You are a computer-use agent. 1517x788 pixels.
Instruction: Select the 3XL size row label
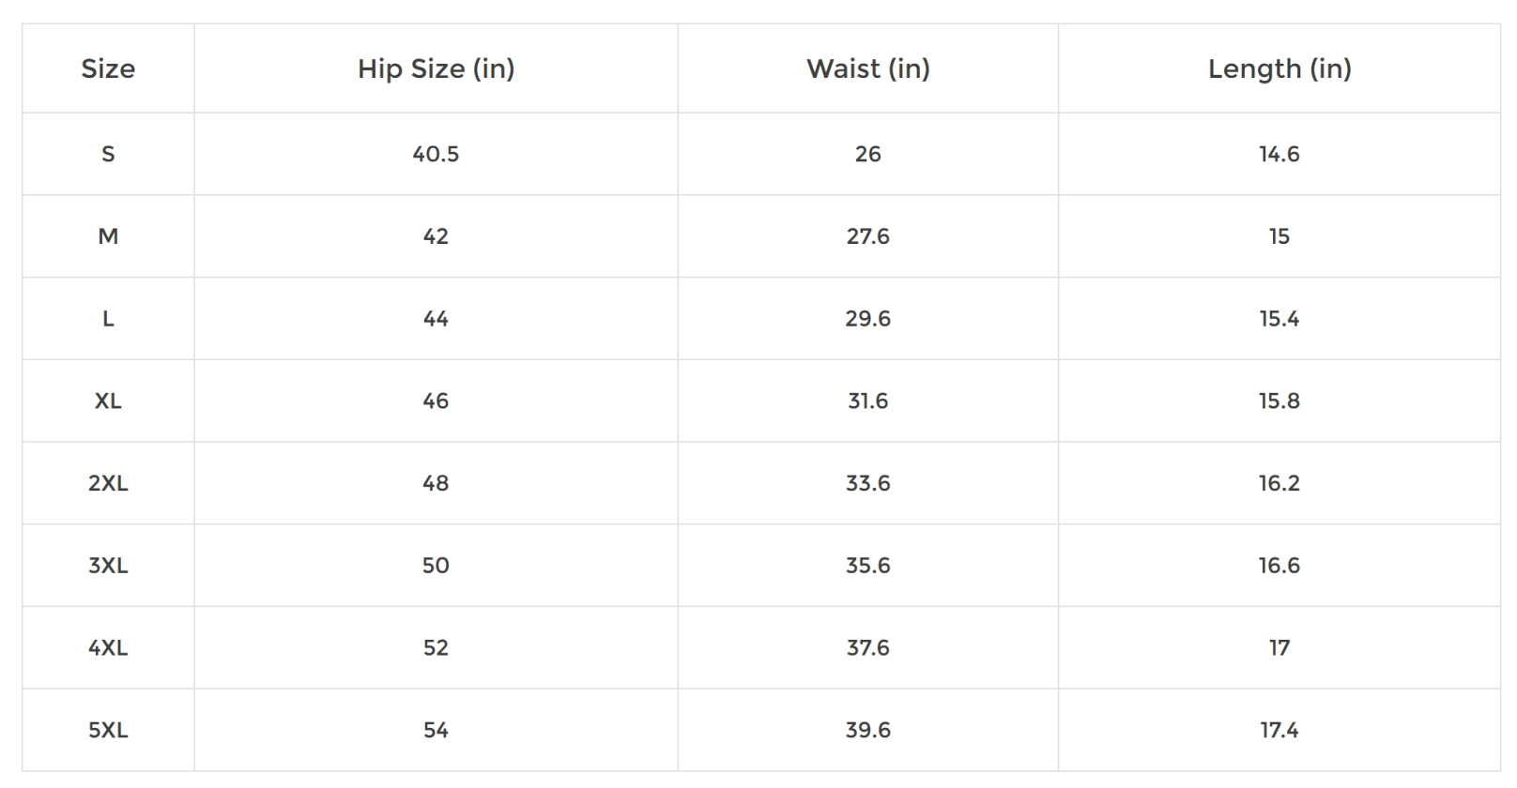pos(108,566)
